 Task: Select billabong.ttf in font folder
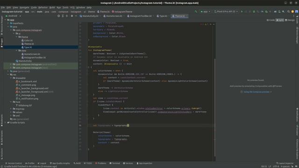pos(24,105)
